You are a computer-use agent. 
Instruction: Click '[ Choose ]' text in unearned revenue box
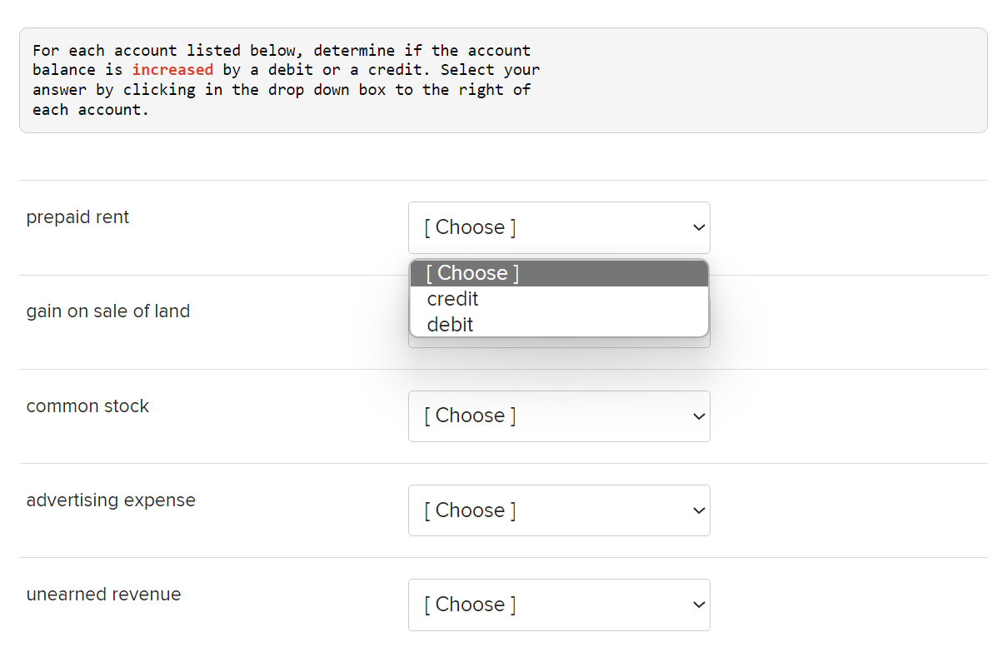[470, 605]
